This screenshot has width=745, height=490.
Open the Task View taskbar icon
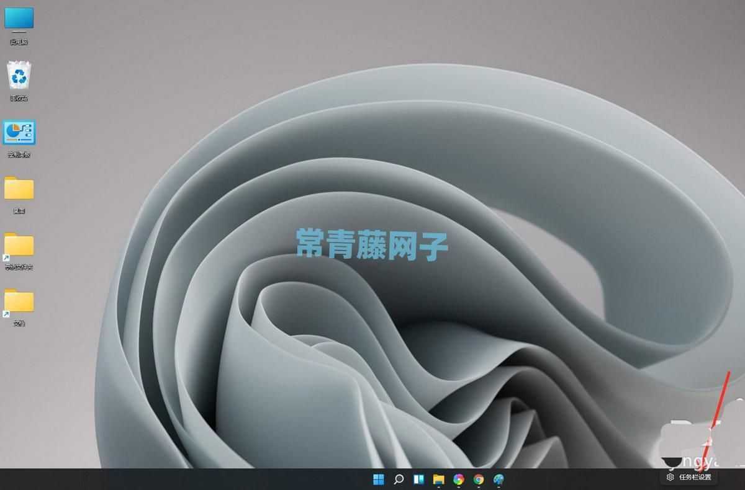(418, 479)
